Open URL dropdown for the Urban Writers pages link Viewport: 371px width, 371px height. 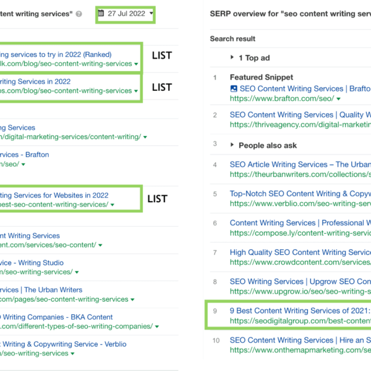(133, 300)
